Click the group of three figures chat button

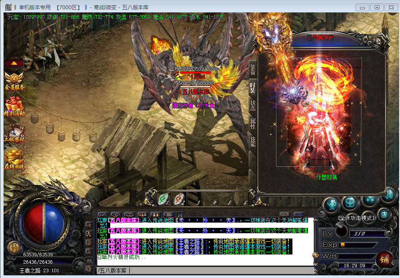coord(142,215)
